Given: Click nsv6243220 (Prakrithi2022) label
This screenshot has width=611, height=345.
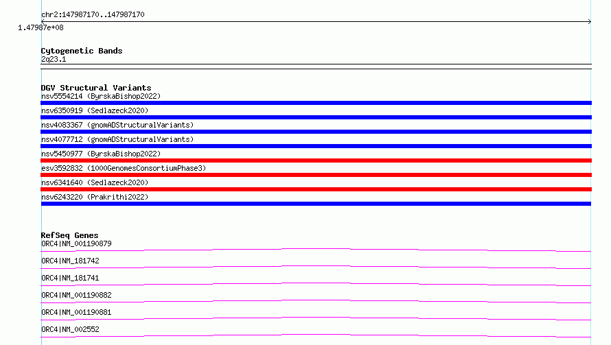Looking at the screenshot, I should click(95, 197).
